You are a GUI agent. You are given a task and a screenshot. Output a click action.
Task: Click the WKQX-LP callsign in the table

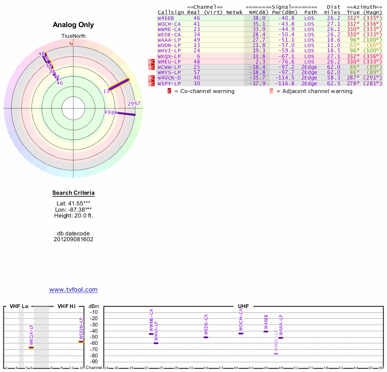tap(169, 56)
